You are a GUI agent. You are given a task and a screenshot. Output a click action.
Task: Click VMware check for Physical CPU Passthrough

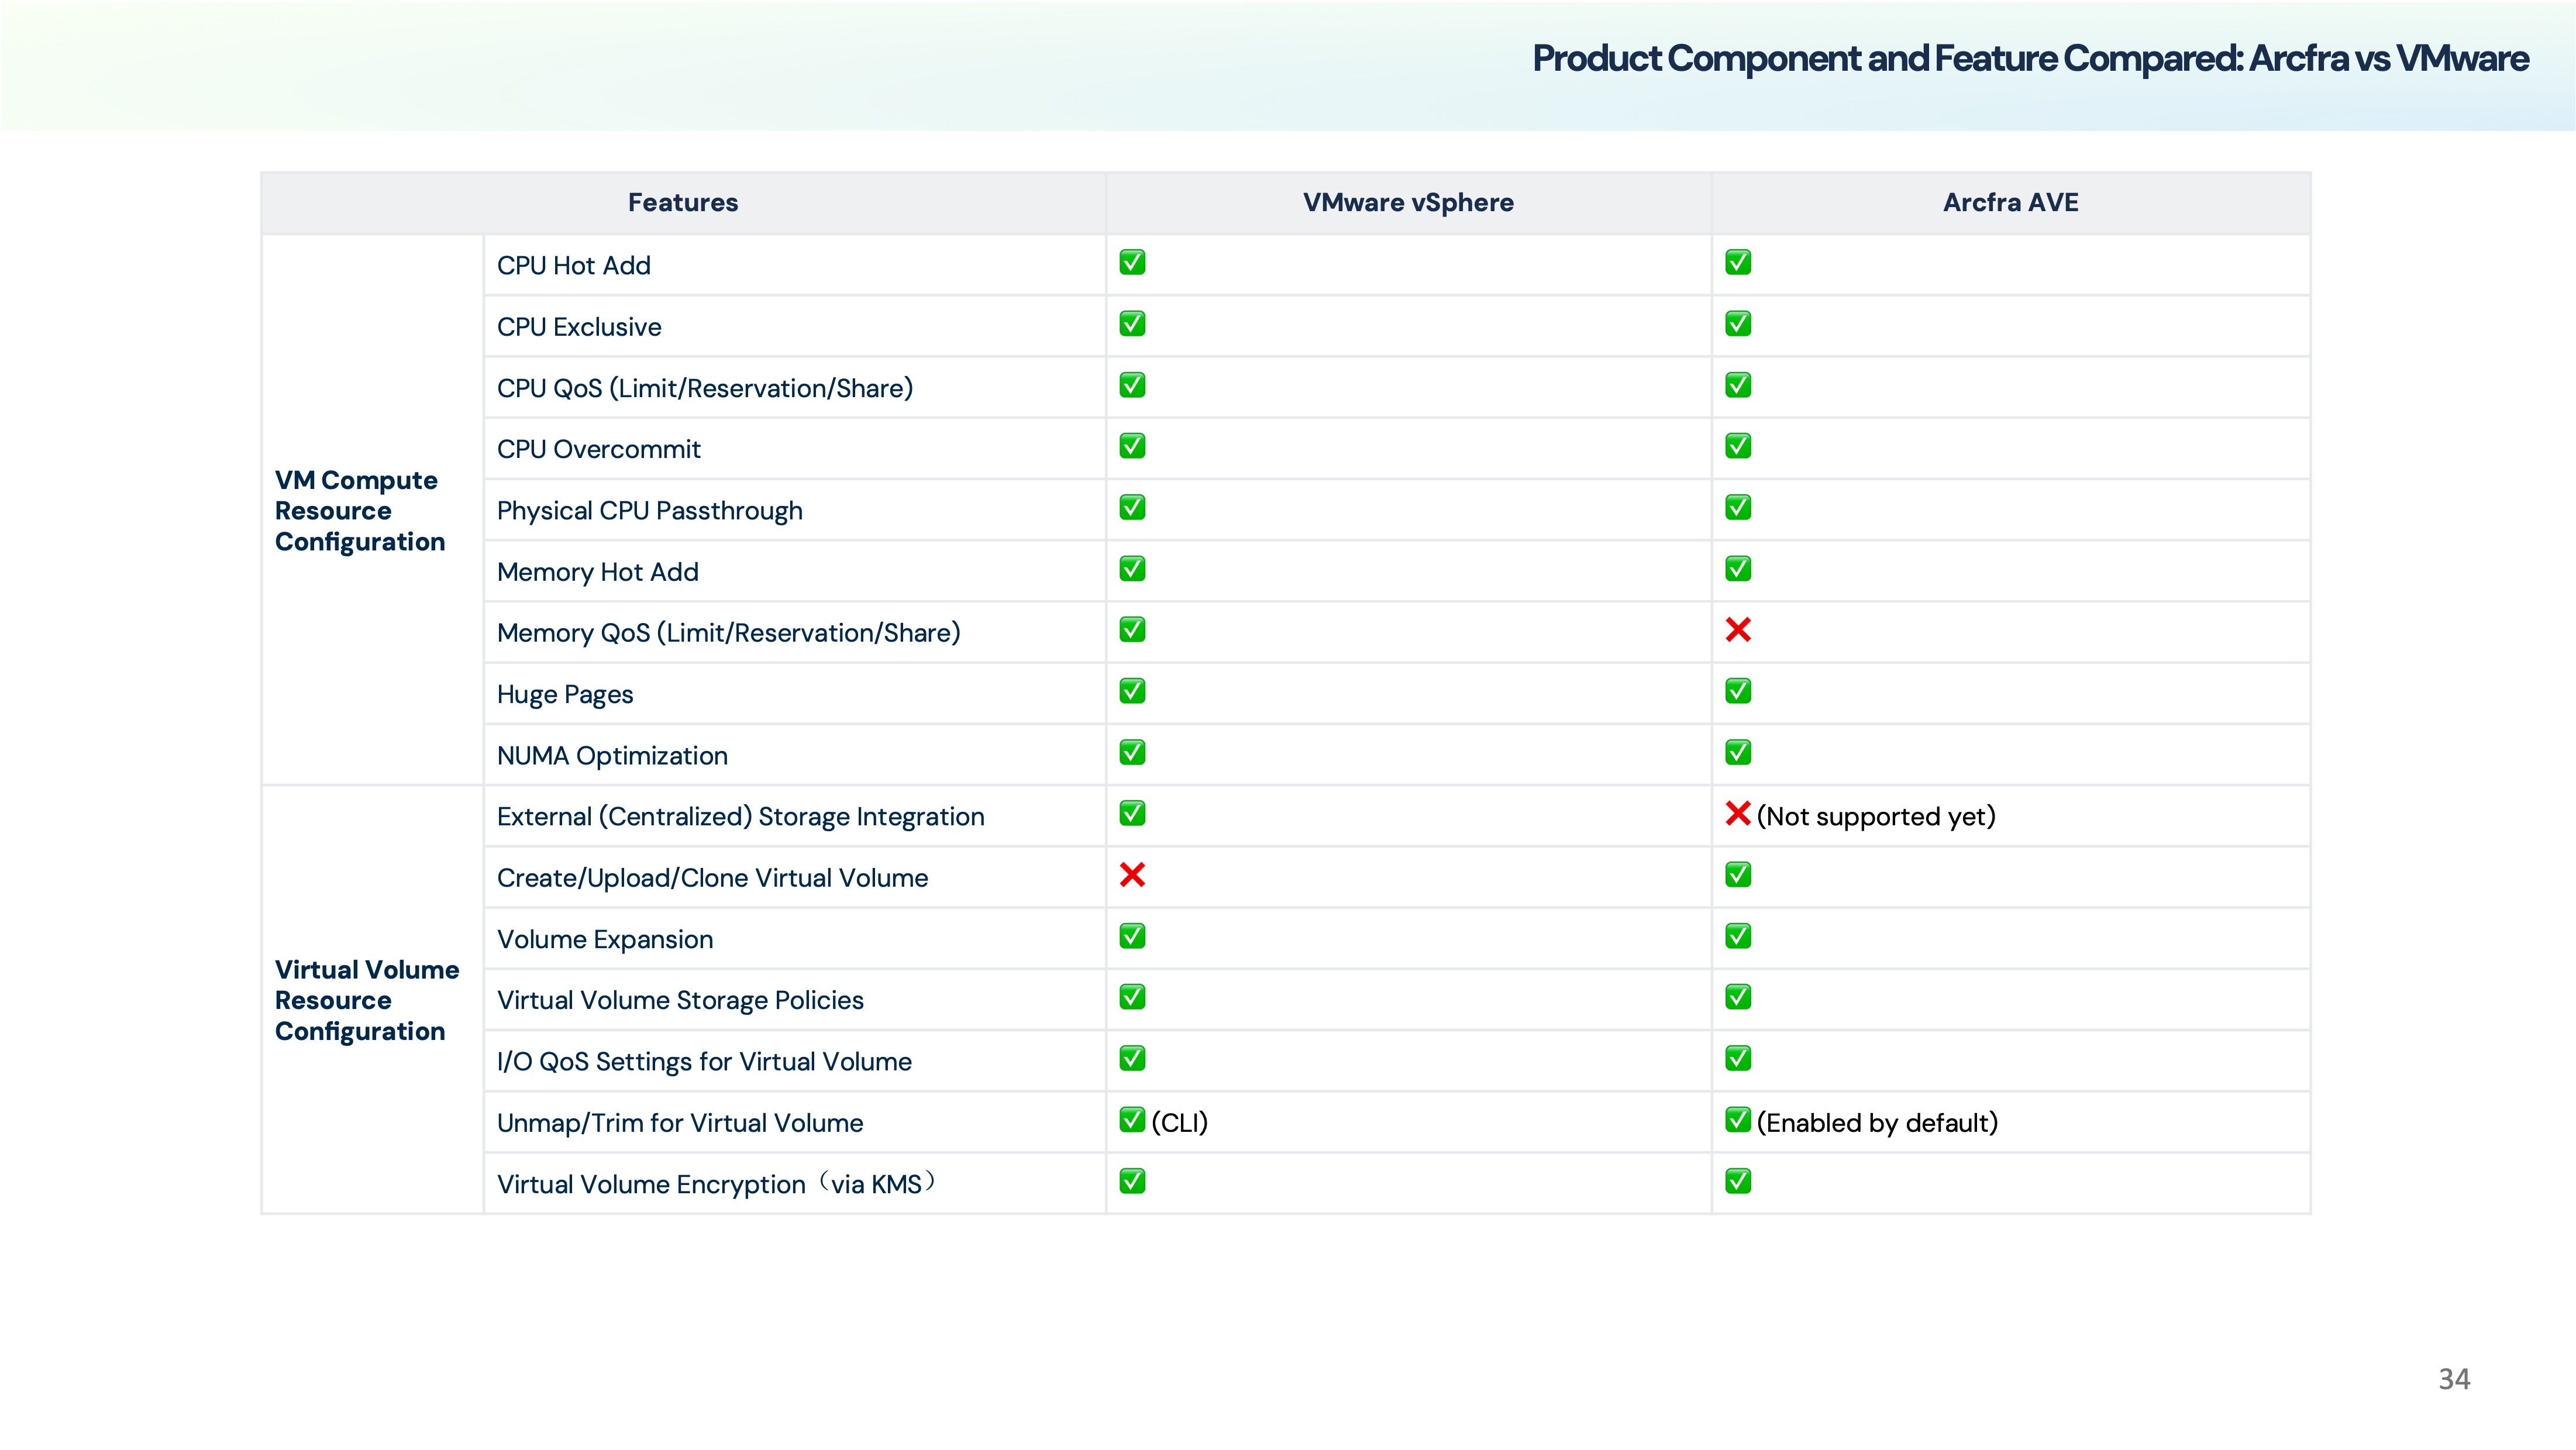click(1132, 507)
